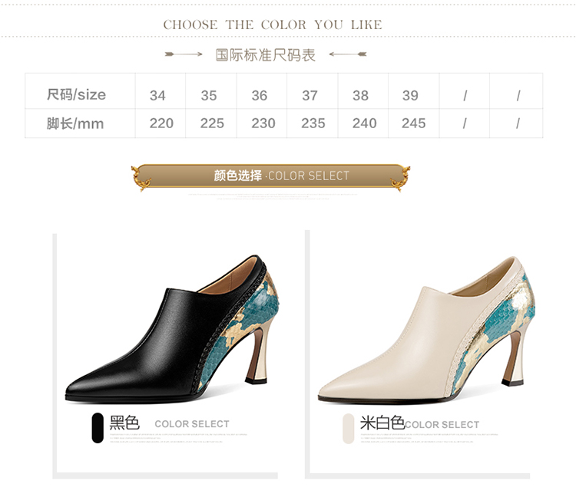Click the gold ornament right of banner

tap(400, 178)
